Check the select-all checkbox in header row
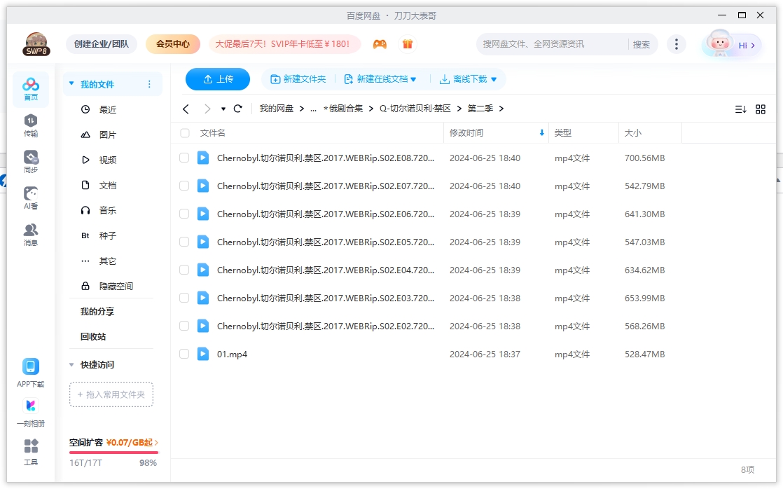Viewport: 783px width, 489px height. tap(184, 133)
